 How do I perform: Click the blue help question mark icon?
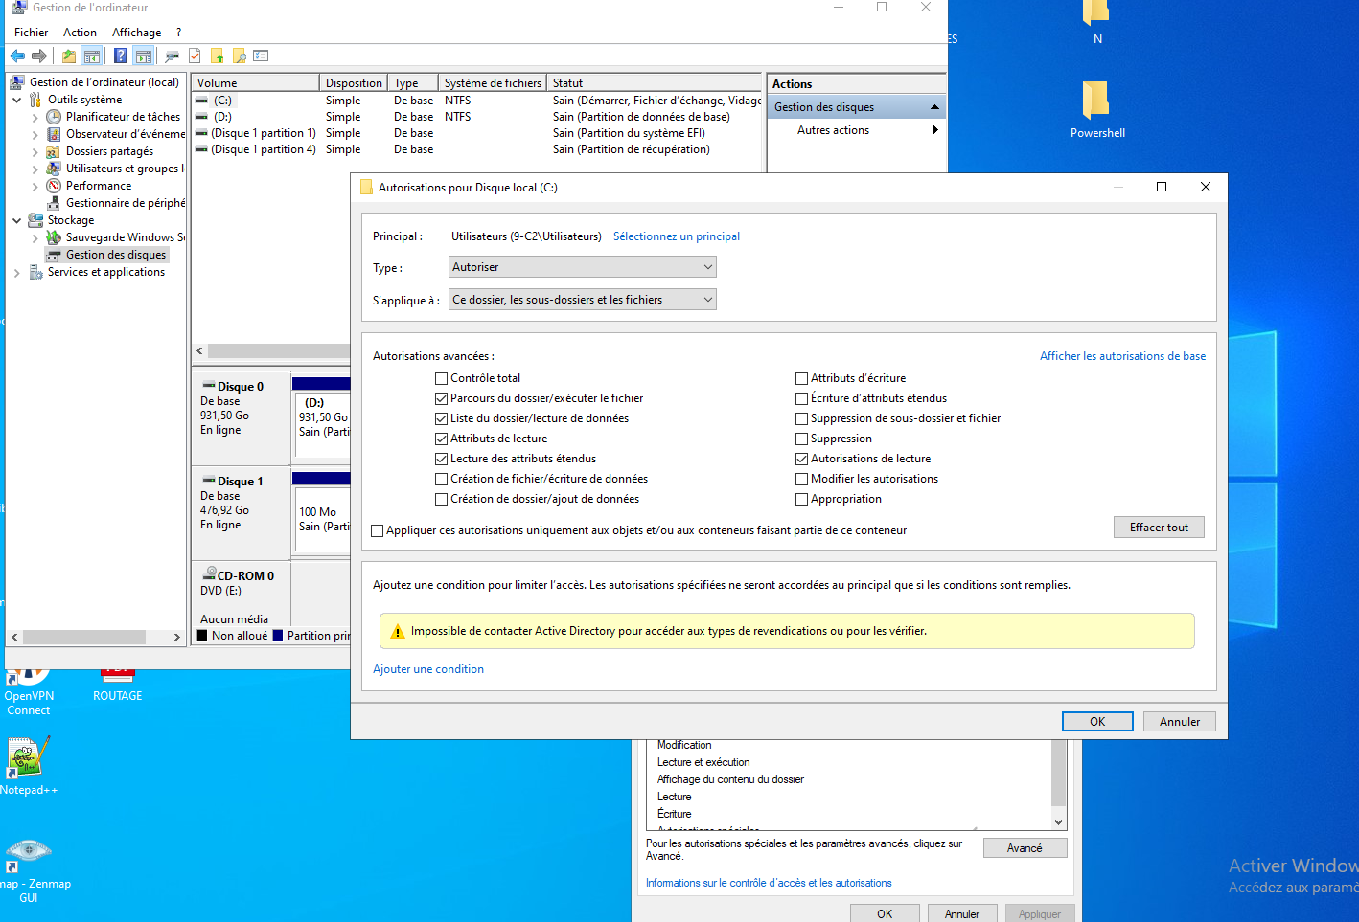point(120,56)
